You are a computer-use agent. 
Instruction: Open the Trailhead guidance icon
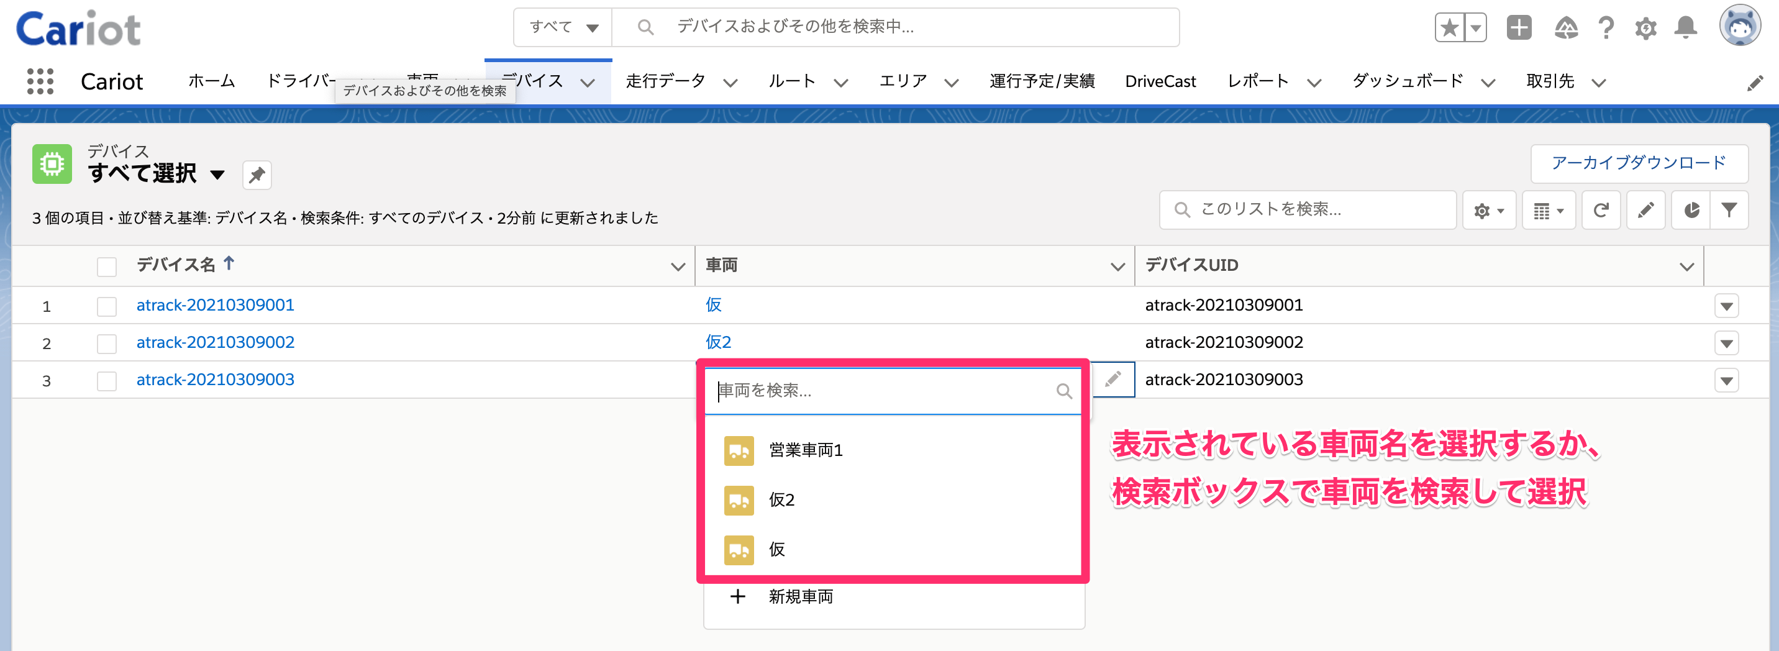[1565, 29]
